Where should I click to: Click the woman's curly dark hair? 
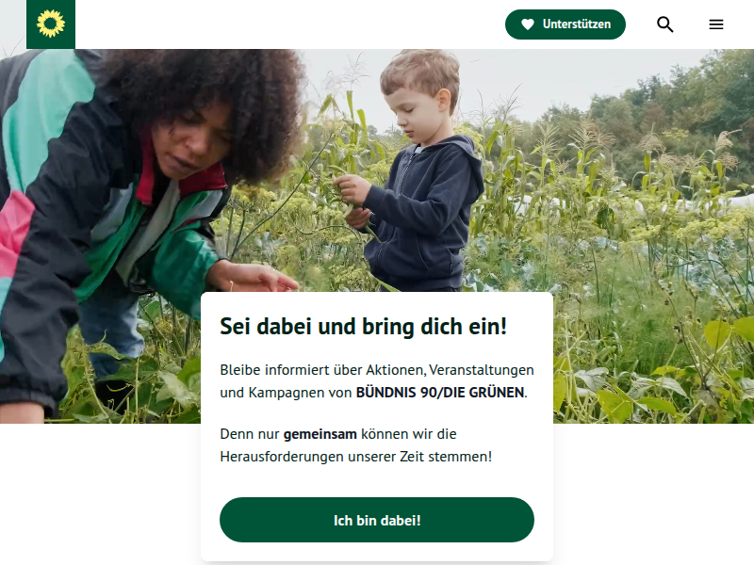point(202,87)
